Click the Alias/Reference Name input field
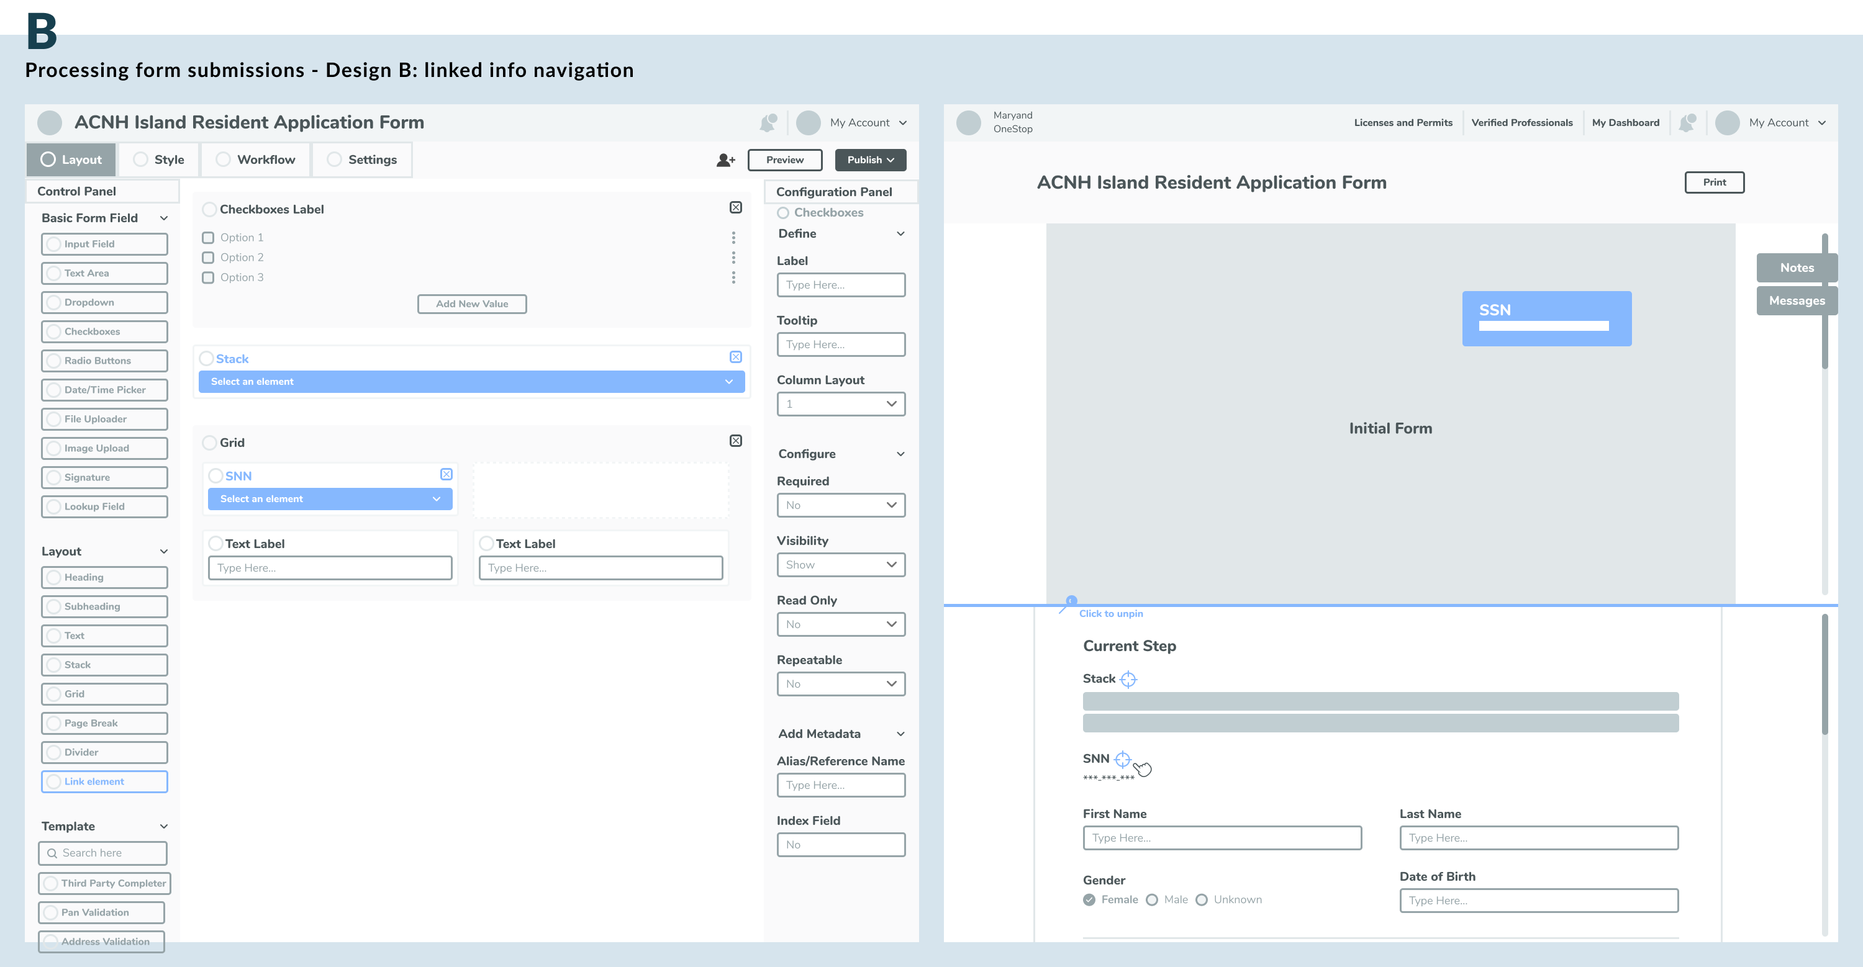Viewport: 1863px width, 967px height. tap(841, 786)
